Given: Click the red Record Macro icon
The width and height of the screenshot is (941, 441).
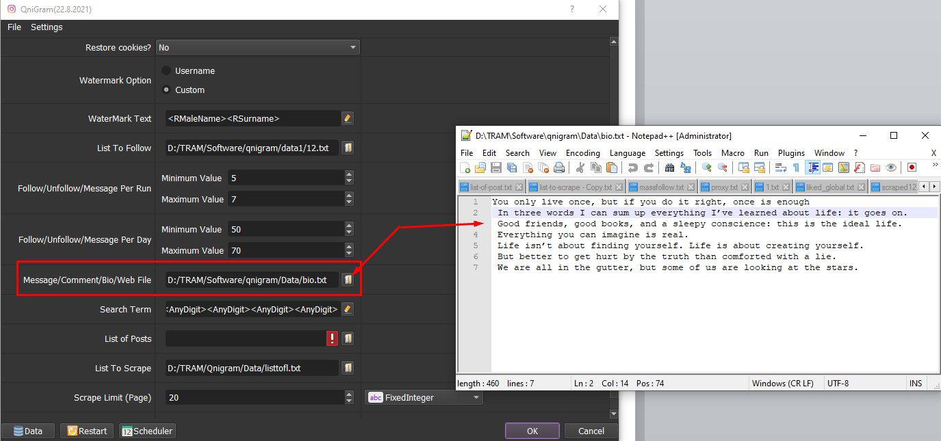Looking at the screenshot, I should point(912,168).
